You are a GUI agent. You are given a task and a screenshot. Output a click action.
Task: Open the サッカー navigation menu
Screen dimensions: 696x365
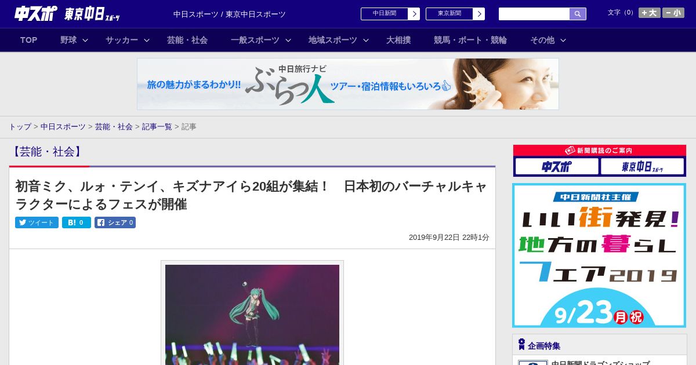(122, 40)
